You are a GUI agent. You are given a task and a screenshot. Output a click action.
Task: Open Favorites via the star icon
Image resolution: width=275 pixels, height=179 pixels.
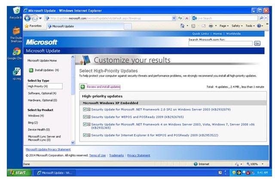coord(27,26)
